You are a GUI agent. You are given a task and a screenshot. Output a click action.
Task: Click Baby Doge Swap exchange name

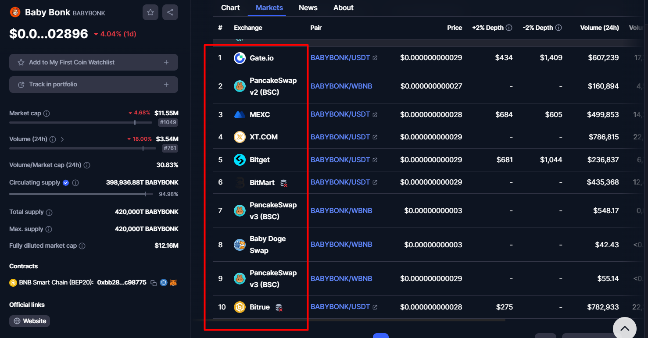click(x=268, y=245)
